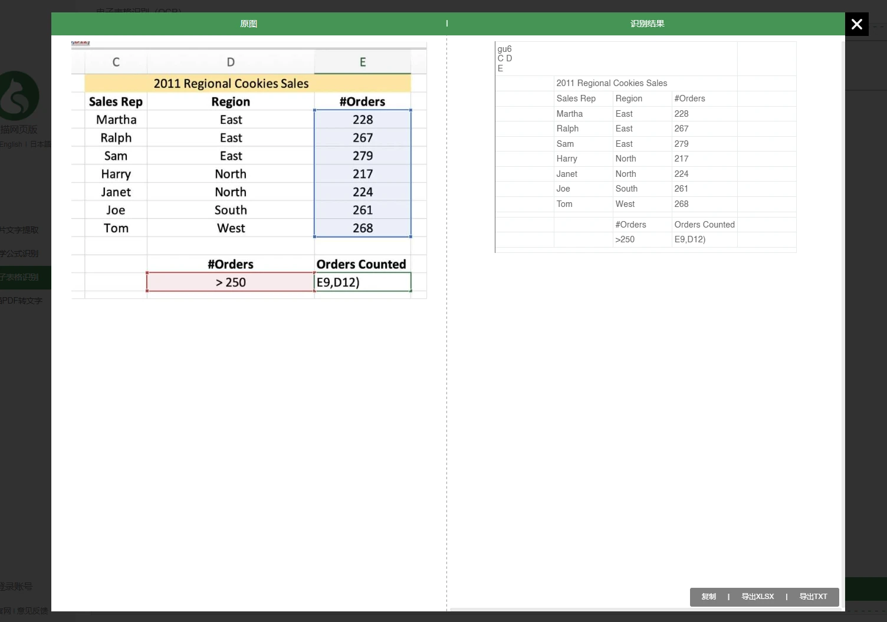Switch language to English in sidebar

coord(11,144)
